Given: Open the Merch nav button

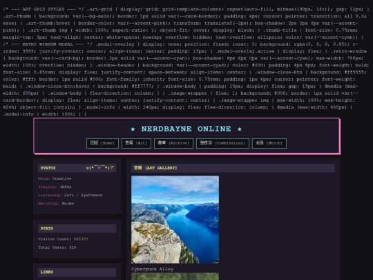Looking at the screenshot, I should 269,143.
